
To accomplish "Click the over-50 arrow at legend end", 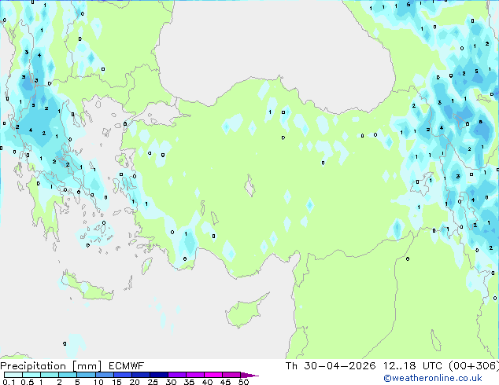I will pos(249,375).
